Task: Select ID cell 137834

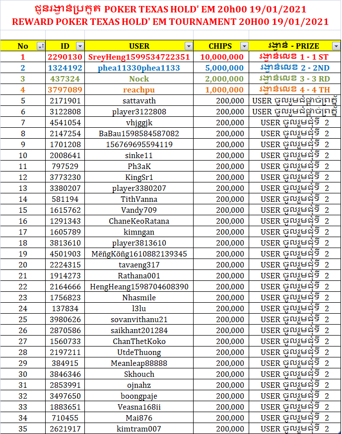Action: tap(65, 308)
